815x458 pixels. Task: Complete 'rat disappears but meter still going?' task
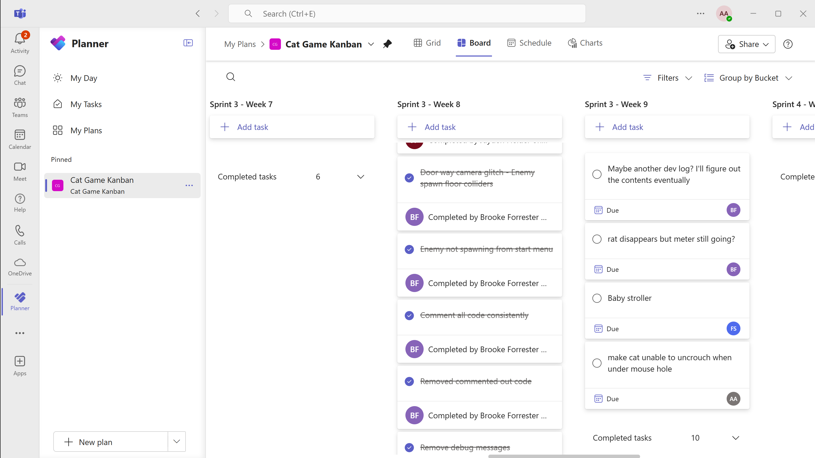point(597,239)
